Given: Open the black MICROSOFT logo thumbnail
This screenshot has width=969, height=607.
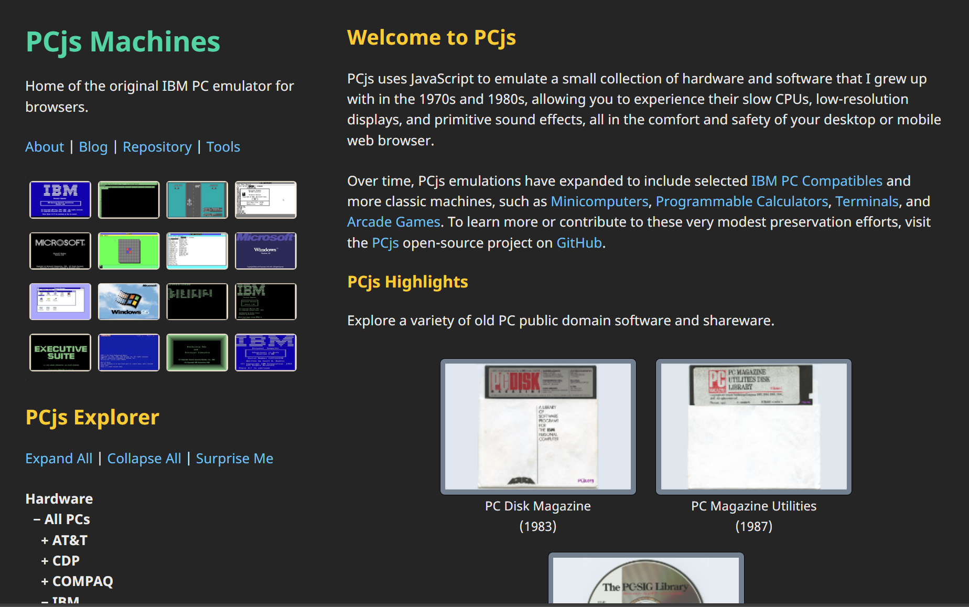Looking at the screenshot, I should coord(60,251).
